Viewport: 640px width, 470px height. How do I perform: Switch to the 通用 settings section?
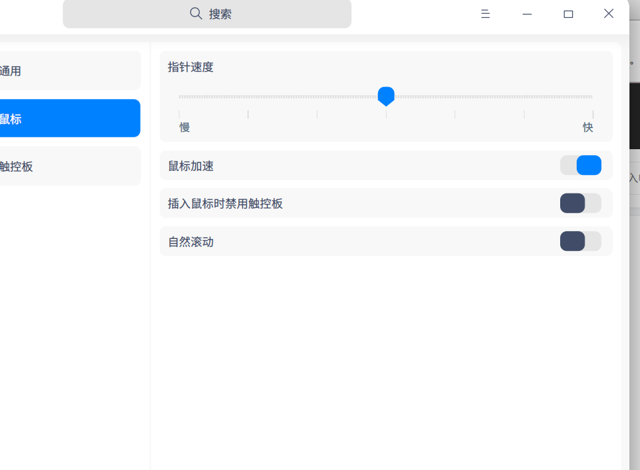pyautogui.click(x=66, y=71)
